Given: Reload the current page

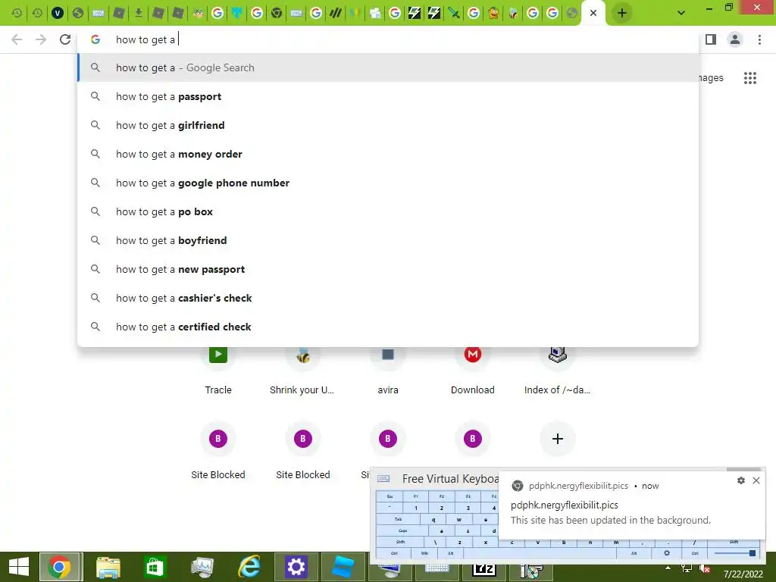Looking at the screenshot, I should (x=65, y=39).
